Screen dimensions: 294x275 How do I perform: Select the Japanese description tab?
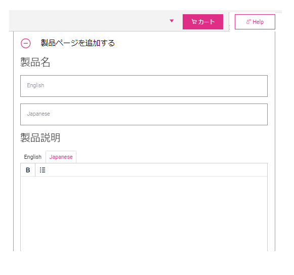click(x=61, y=157)
